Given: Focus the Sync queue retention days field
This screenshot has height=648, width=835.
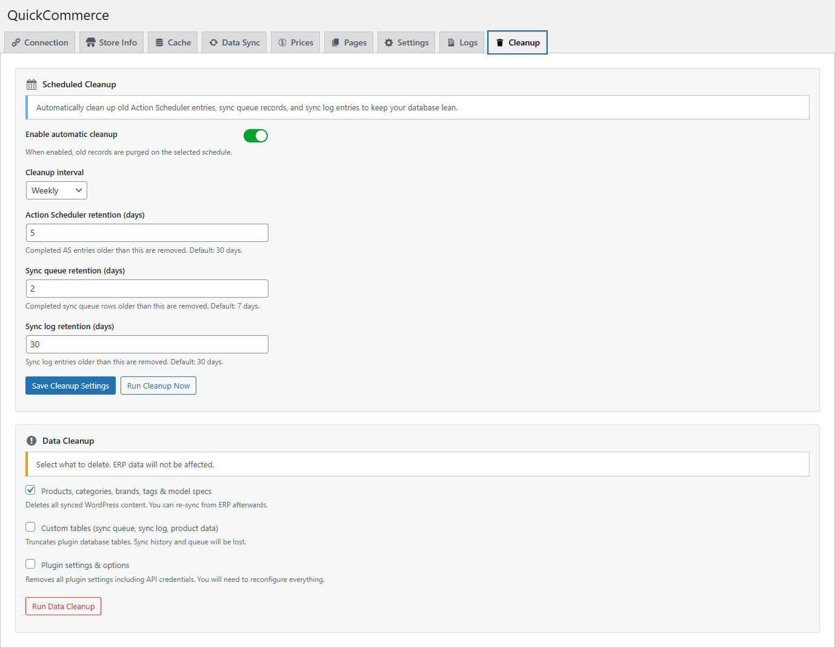Looking at the screenshot, I should click(147, 289).
